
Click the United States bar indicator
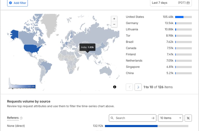point(183,17)
